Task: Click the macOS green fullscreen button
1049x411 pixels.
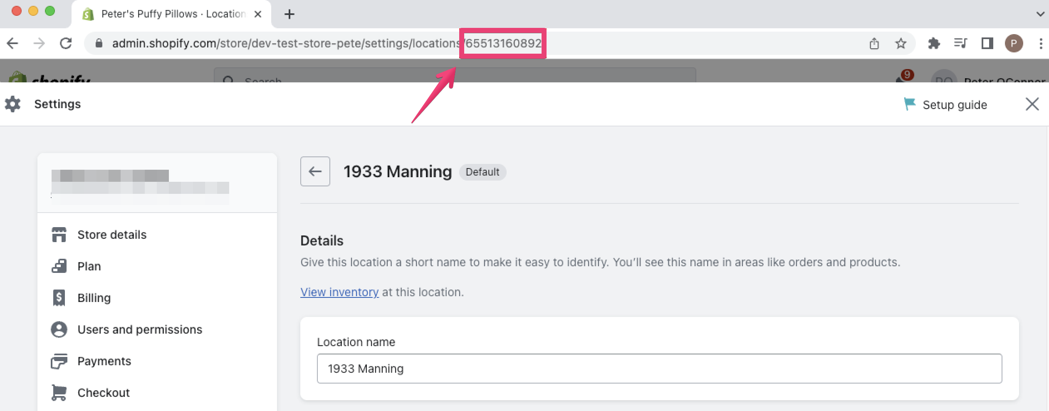Action: [x=50, y=11]
